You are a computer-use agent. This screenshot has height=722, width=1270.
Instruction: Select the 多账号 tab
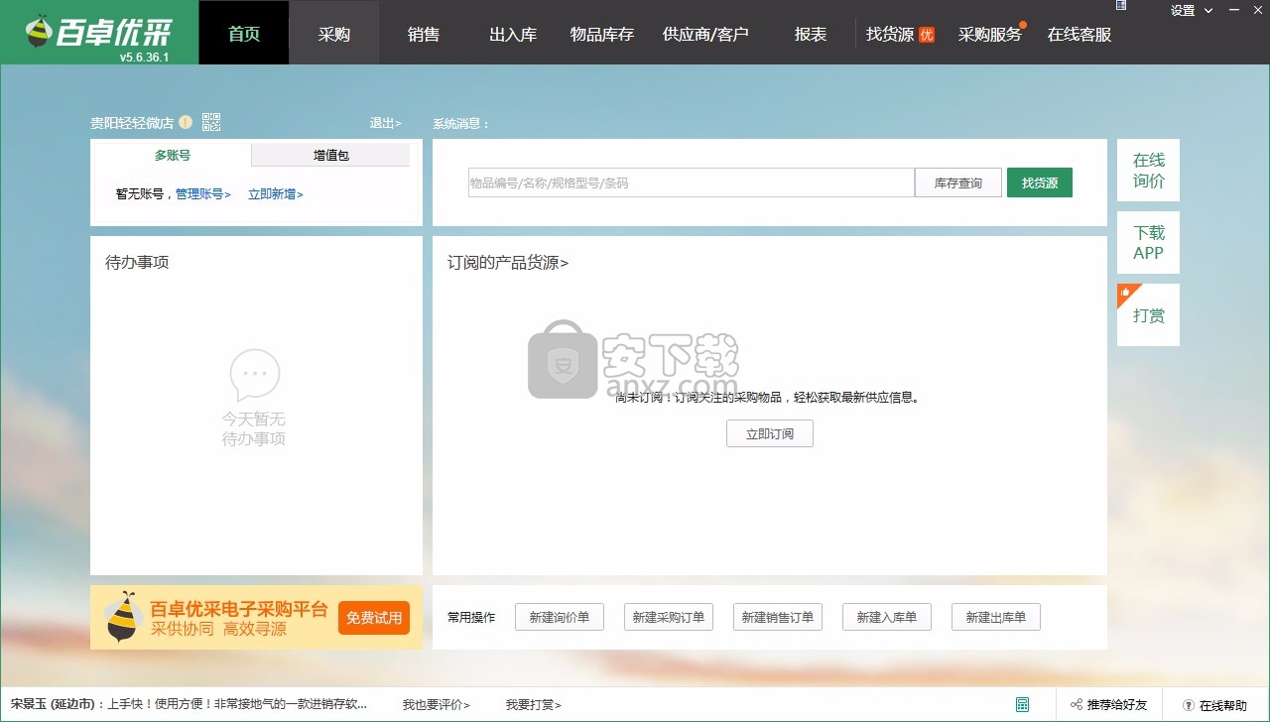tap(173, 155)
